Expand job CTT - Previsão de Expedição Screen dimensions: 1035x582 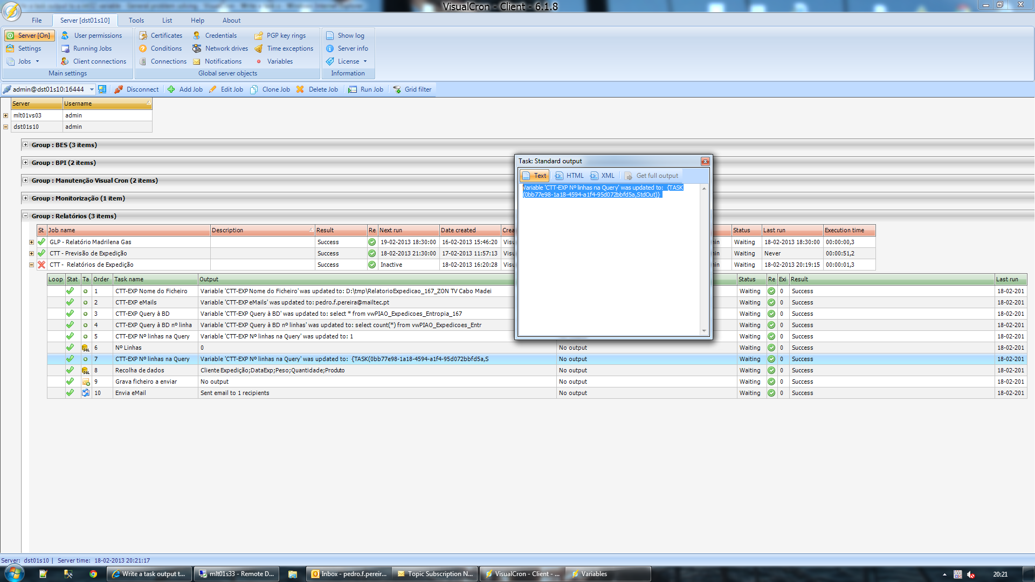tap(31, 253)
